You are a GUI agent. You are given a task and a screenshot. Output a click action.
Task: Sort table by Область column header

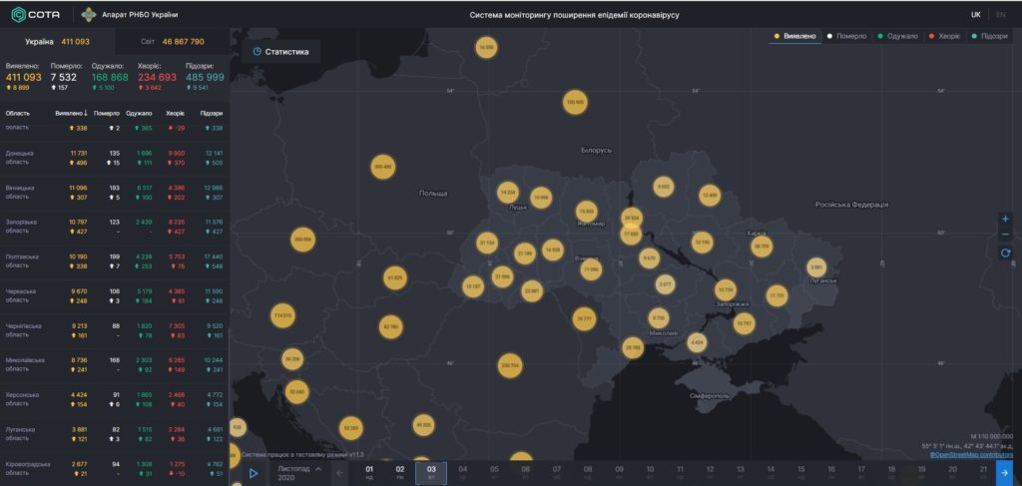[18, 114]
